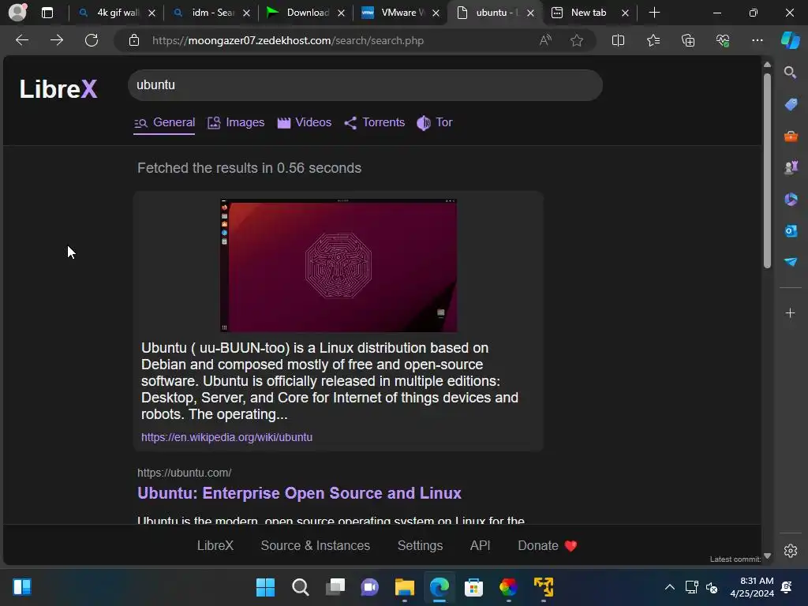Add this page to favorites
The width and height of the screenshot is (808, 606).
click(577, 40)
